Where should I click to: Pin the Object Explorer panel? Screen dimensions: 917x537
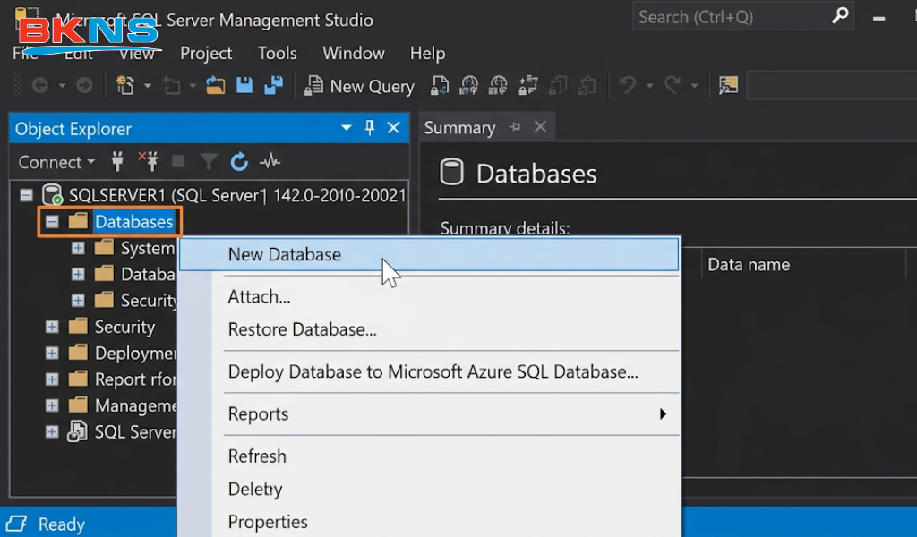tap(370, 127)
